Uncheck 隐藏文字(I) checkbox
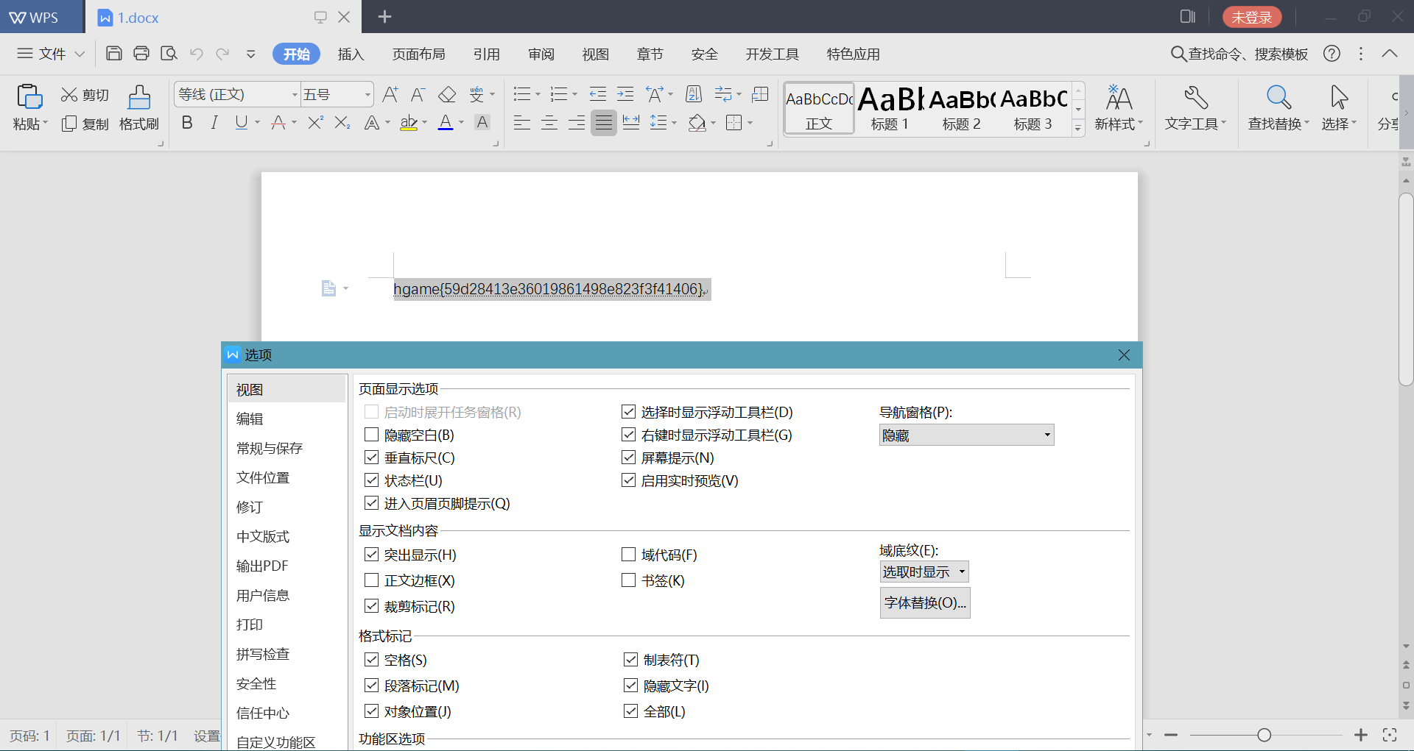This screenshot has width=1414, height=751. pos(631,686)
